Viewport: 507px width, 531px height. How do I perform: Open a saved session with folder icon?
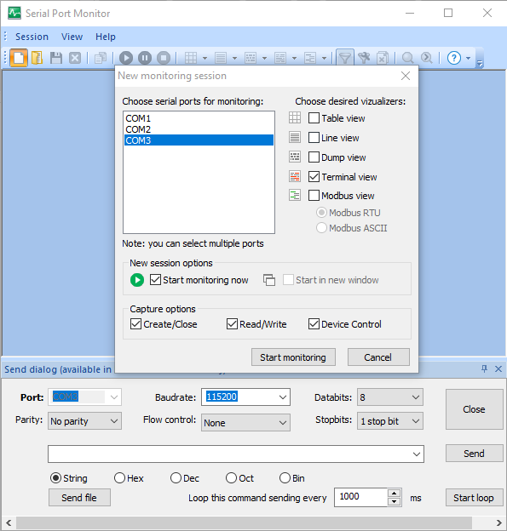point(37,58)
